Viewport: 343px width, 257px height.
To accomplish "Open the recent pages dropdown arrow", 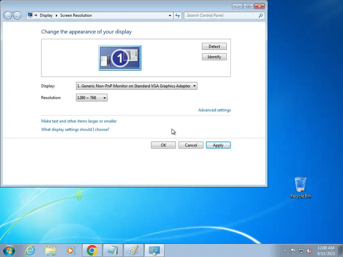I will pos(24,16).
